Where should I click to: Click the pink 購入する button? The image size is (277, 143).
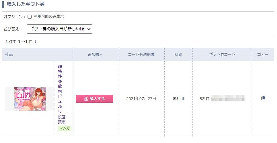click(95, 99)
